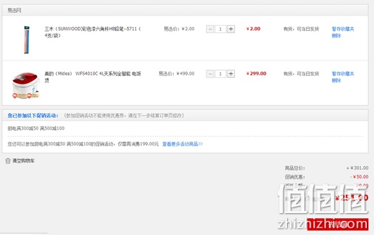Screen dimensions: 374x235
Task: Open SUNWOOD pencil product thumbnail
Action: [26, 39]
